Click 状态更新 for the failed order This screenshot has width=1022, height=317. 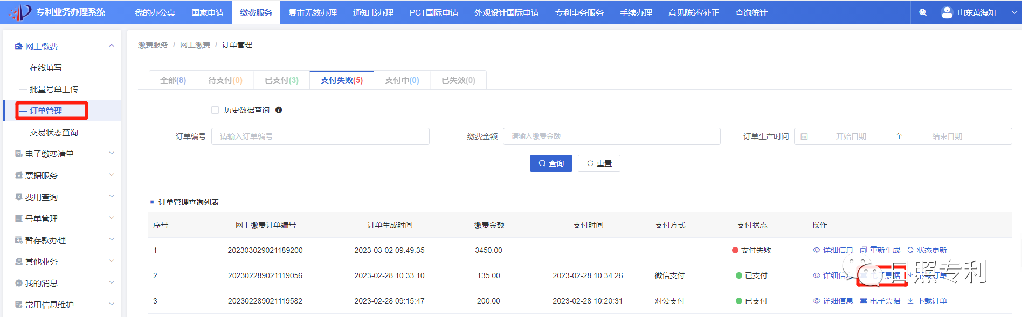pyautogui.click(x=927, y=250)
